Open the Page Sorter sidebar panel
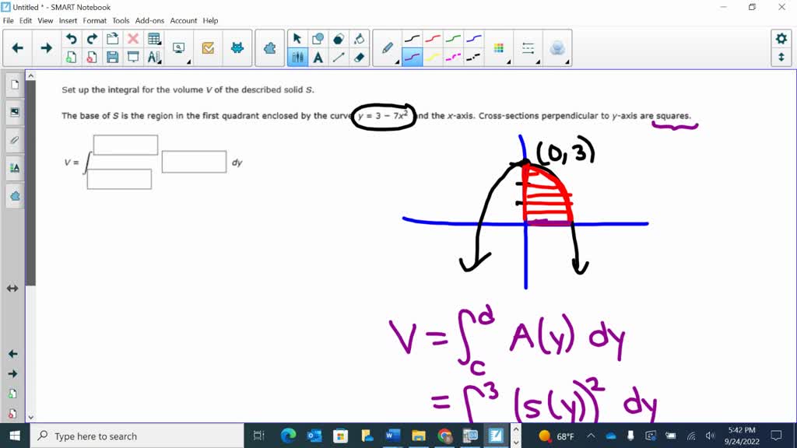The width and height of the screenshot is (797, 448). pos(14,86)
